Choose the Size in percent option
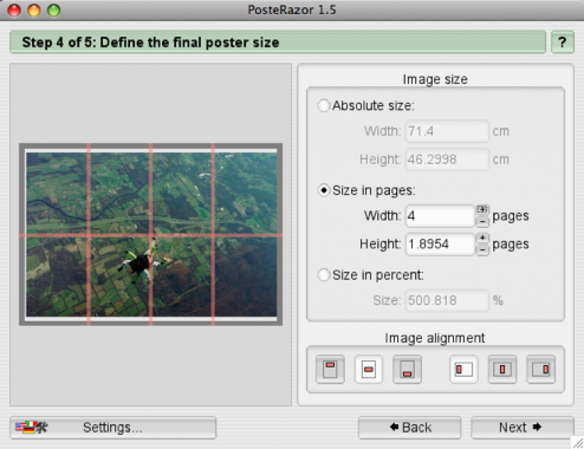The image size is (584, 449). coord(324,274)
